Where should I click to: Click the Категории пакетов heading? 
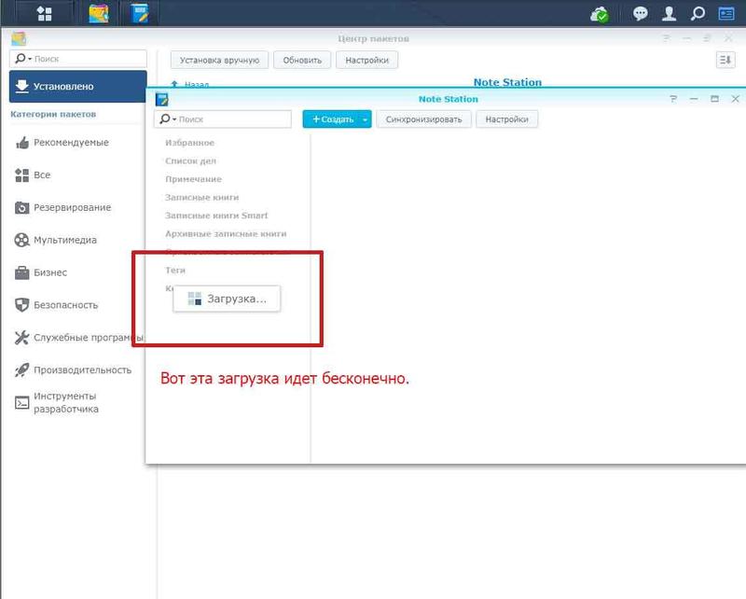point(53,114)
